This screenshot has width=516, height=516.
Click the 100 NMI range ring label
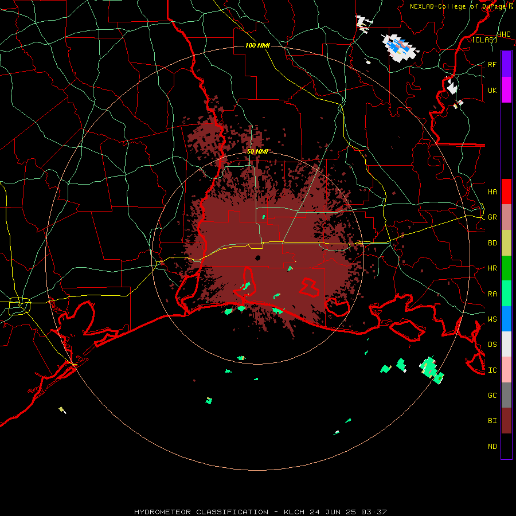[x=257, y=45]
